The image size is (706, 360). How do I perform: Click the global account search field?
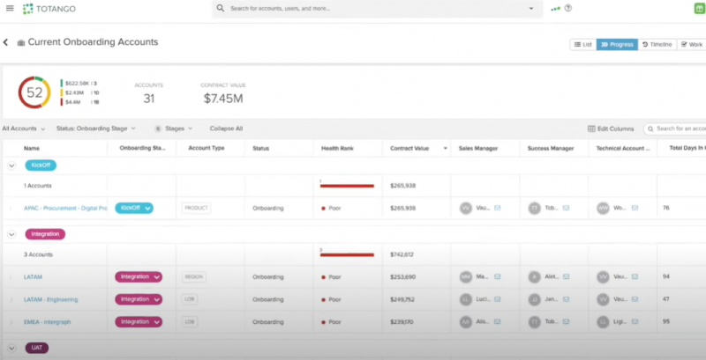(x=375, y=8)
